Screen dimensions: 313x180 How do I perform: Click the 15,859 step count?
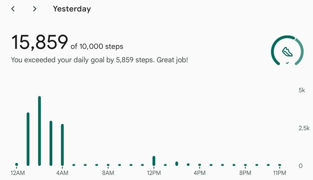(x=40, y=42)
